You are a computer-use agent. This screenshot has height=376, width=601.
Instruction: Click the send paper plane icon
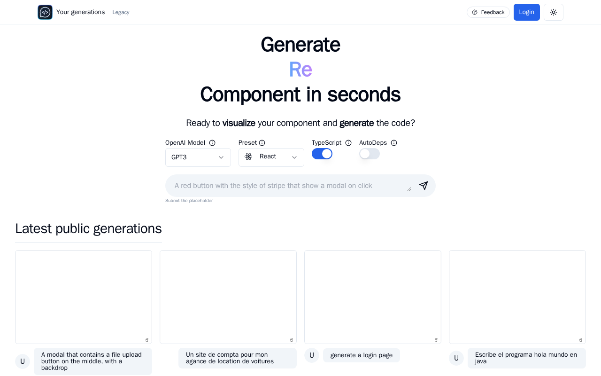[424, 186]
